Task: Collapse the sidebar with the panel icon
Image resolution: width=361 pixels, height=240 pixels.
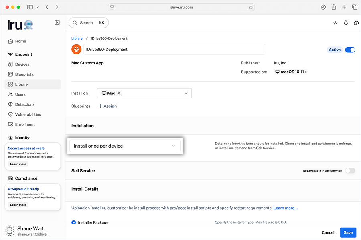Action: coord(57,22)
